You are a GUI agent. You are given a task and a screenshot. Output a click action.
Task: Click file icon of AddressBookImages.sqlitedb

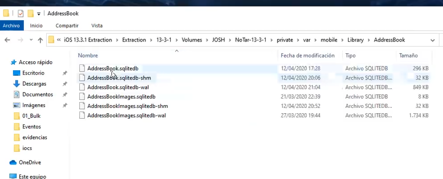coord(82,97)
